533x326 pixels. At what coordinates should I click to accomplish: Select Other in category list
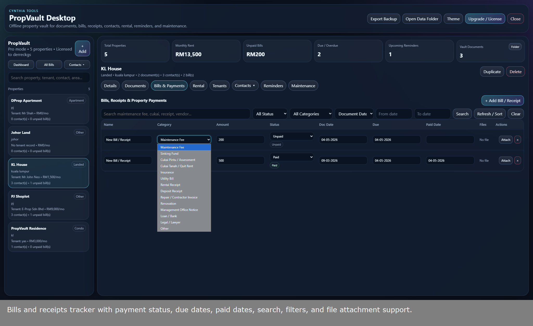(x=184, y=229)
